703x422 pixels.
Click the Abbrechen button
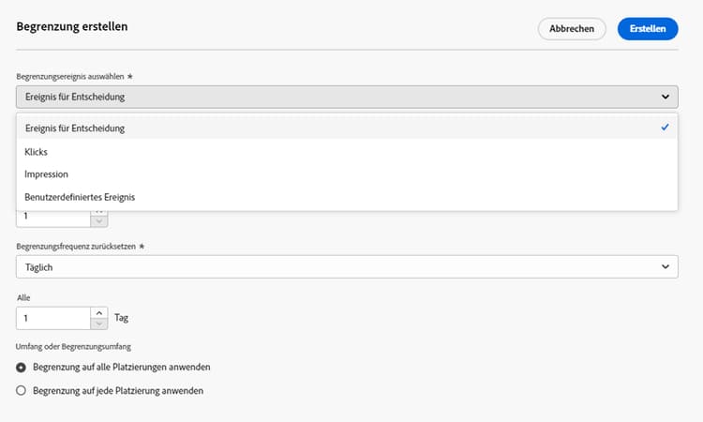[x=572, y=29]
